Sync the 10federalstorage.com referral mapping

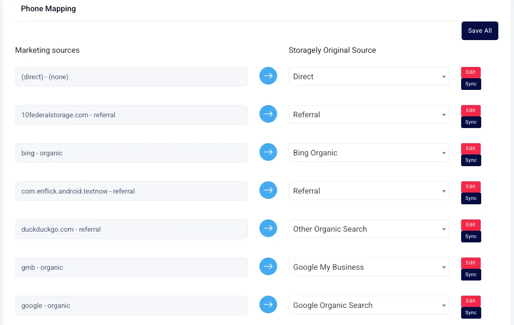pyautogui.click(x=471, y=122)
